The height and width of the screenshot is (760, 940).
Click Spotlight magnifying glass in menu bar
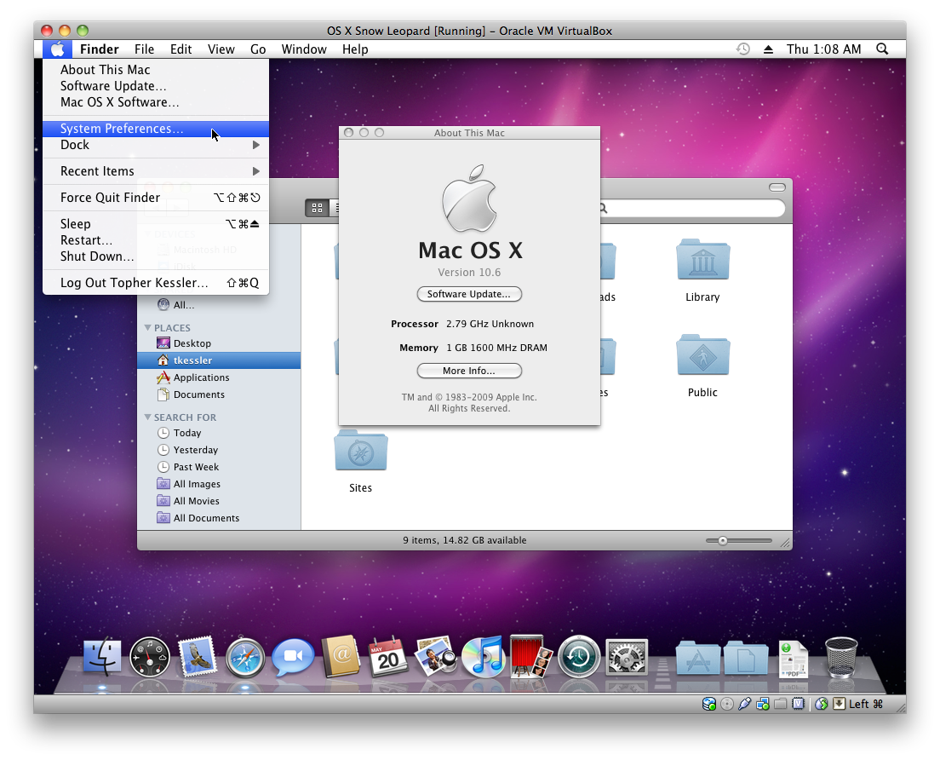tap(882, 49)
